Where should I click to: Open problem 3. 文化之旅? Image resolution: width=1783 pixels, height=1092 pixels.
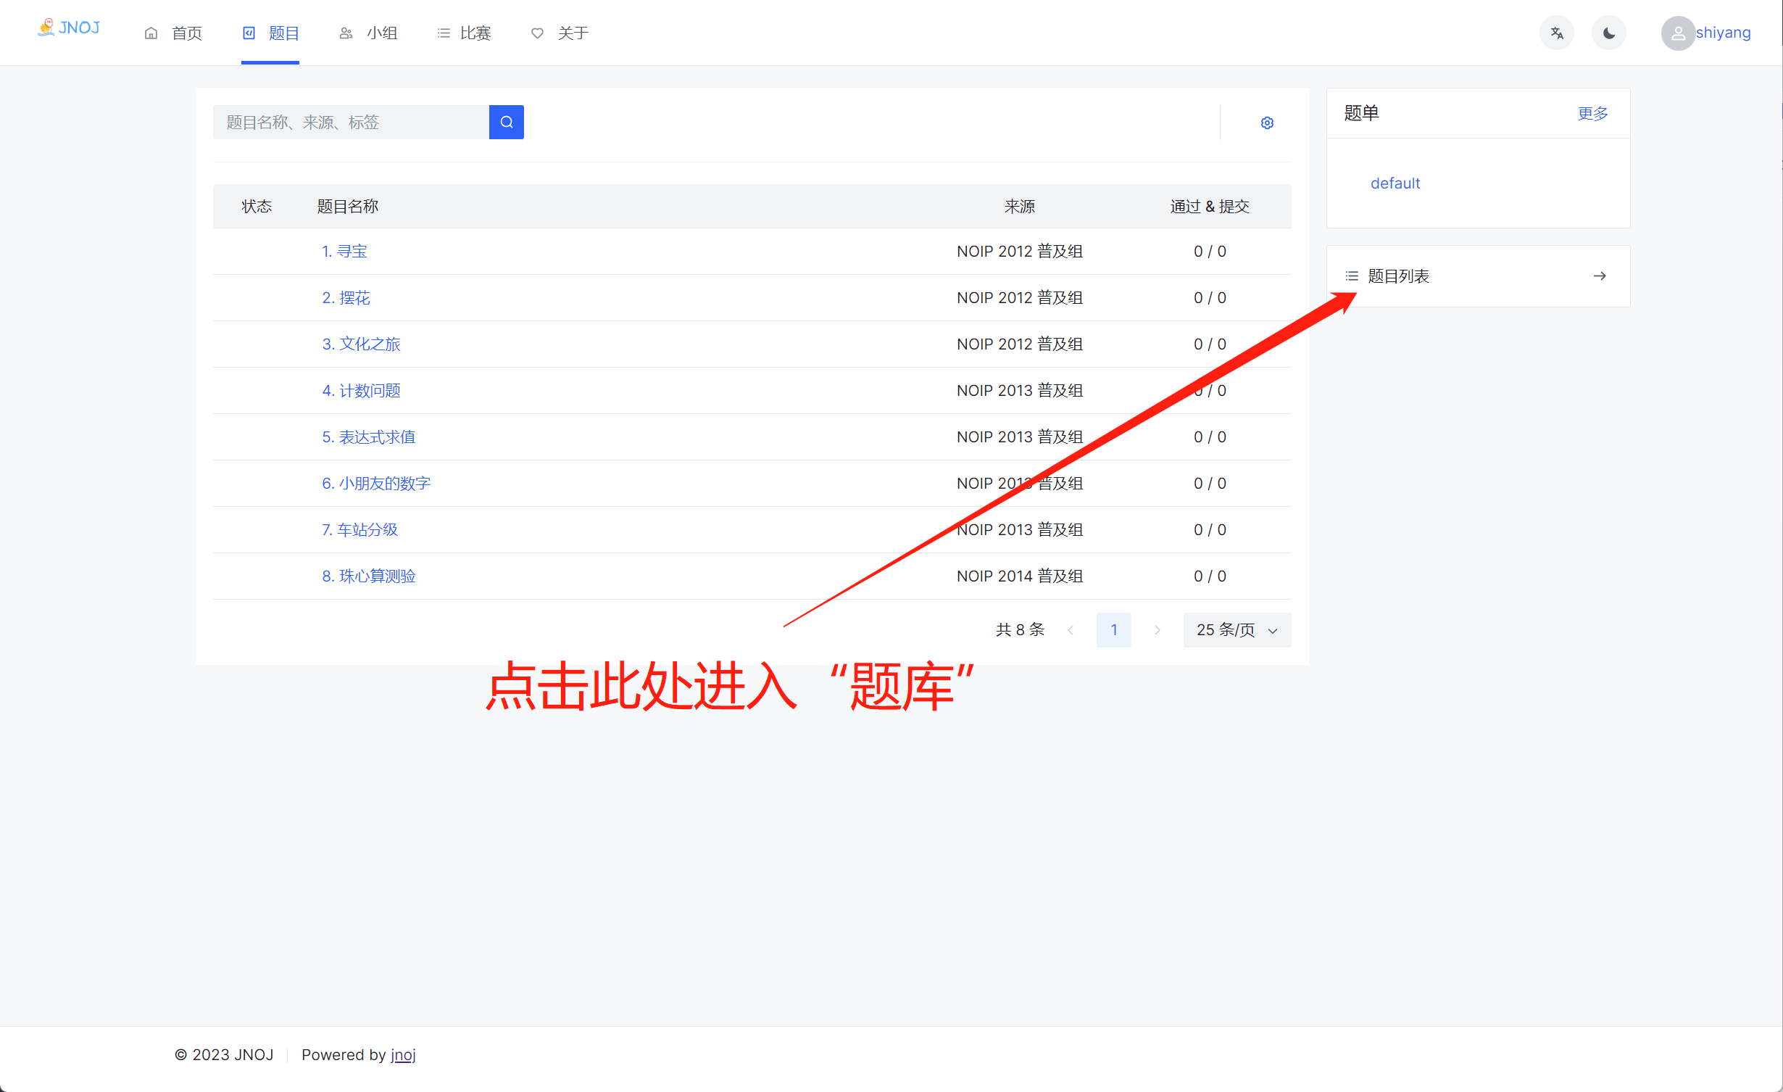pyautogui.click(x=361, y=344)
